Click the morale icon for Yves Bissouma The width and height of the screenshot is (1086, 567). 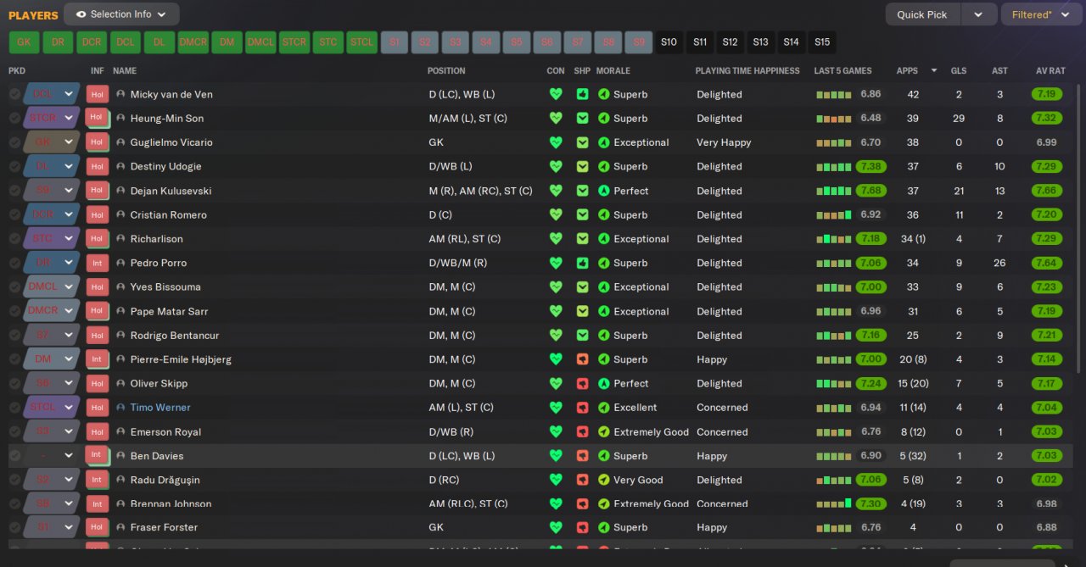603,287
